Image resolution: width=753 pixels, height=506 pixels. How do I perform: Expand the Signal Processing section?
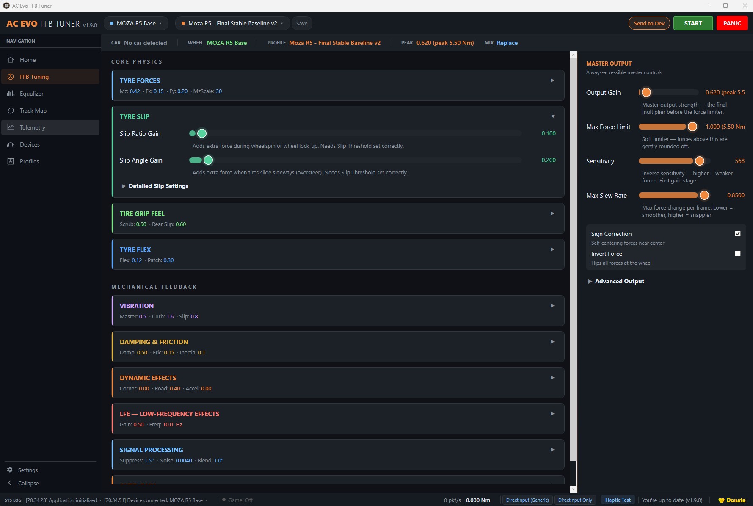click(x=552, y=450)
